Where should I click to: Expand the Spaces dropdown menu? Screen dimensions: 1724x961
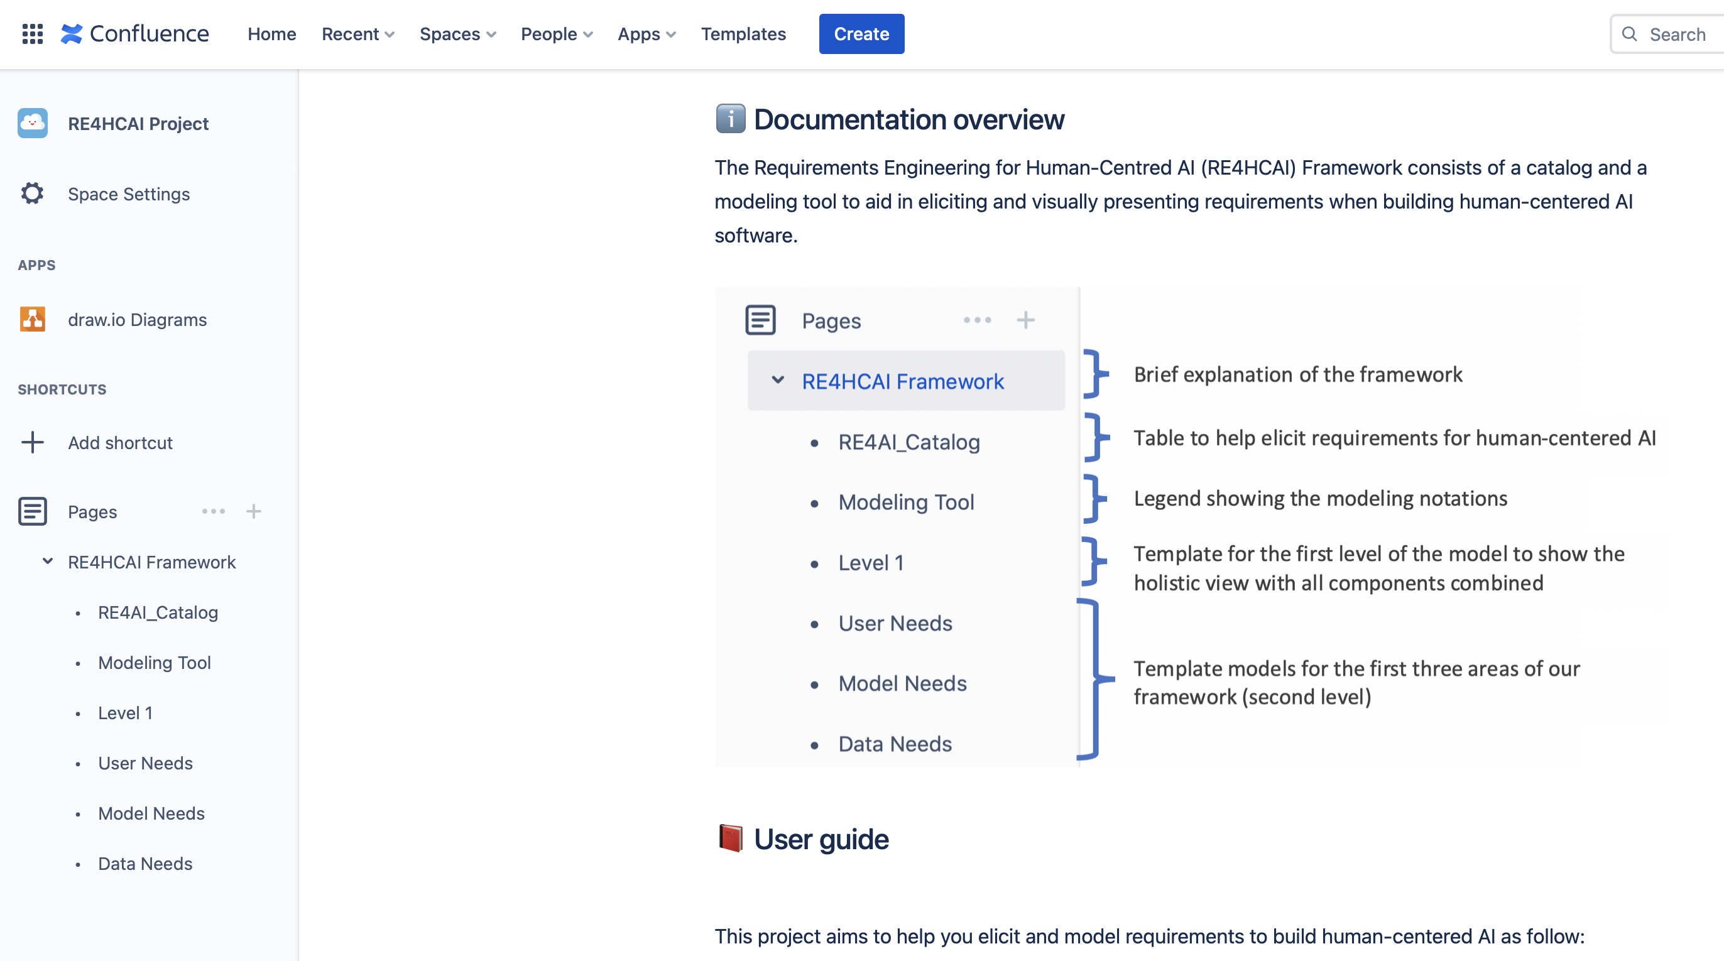click(x=457, y=34)
